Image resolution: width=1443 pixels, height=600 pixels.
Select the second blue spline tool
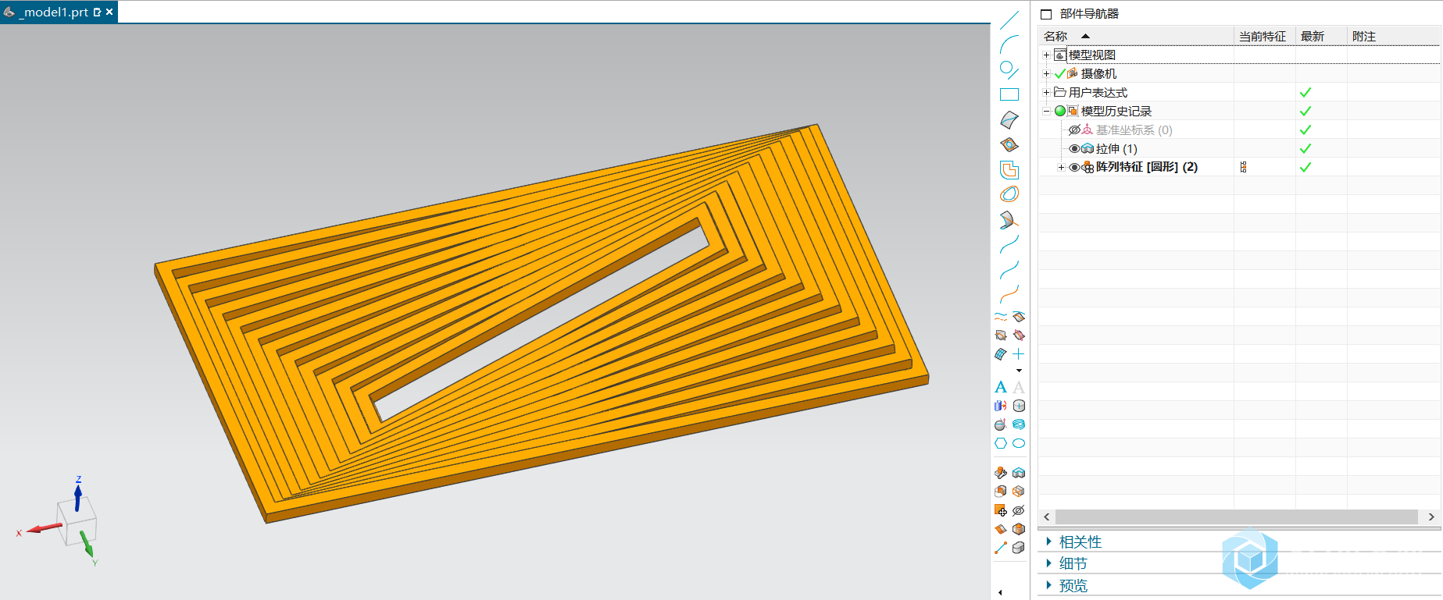(1009, 270)
